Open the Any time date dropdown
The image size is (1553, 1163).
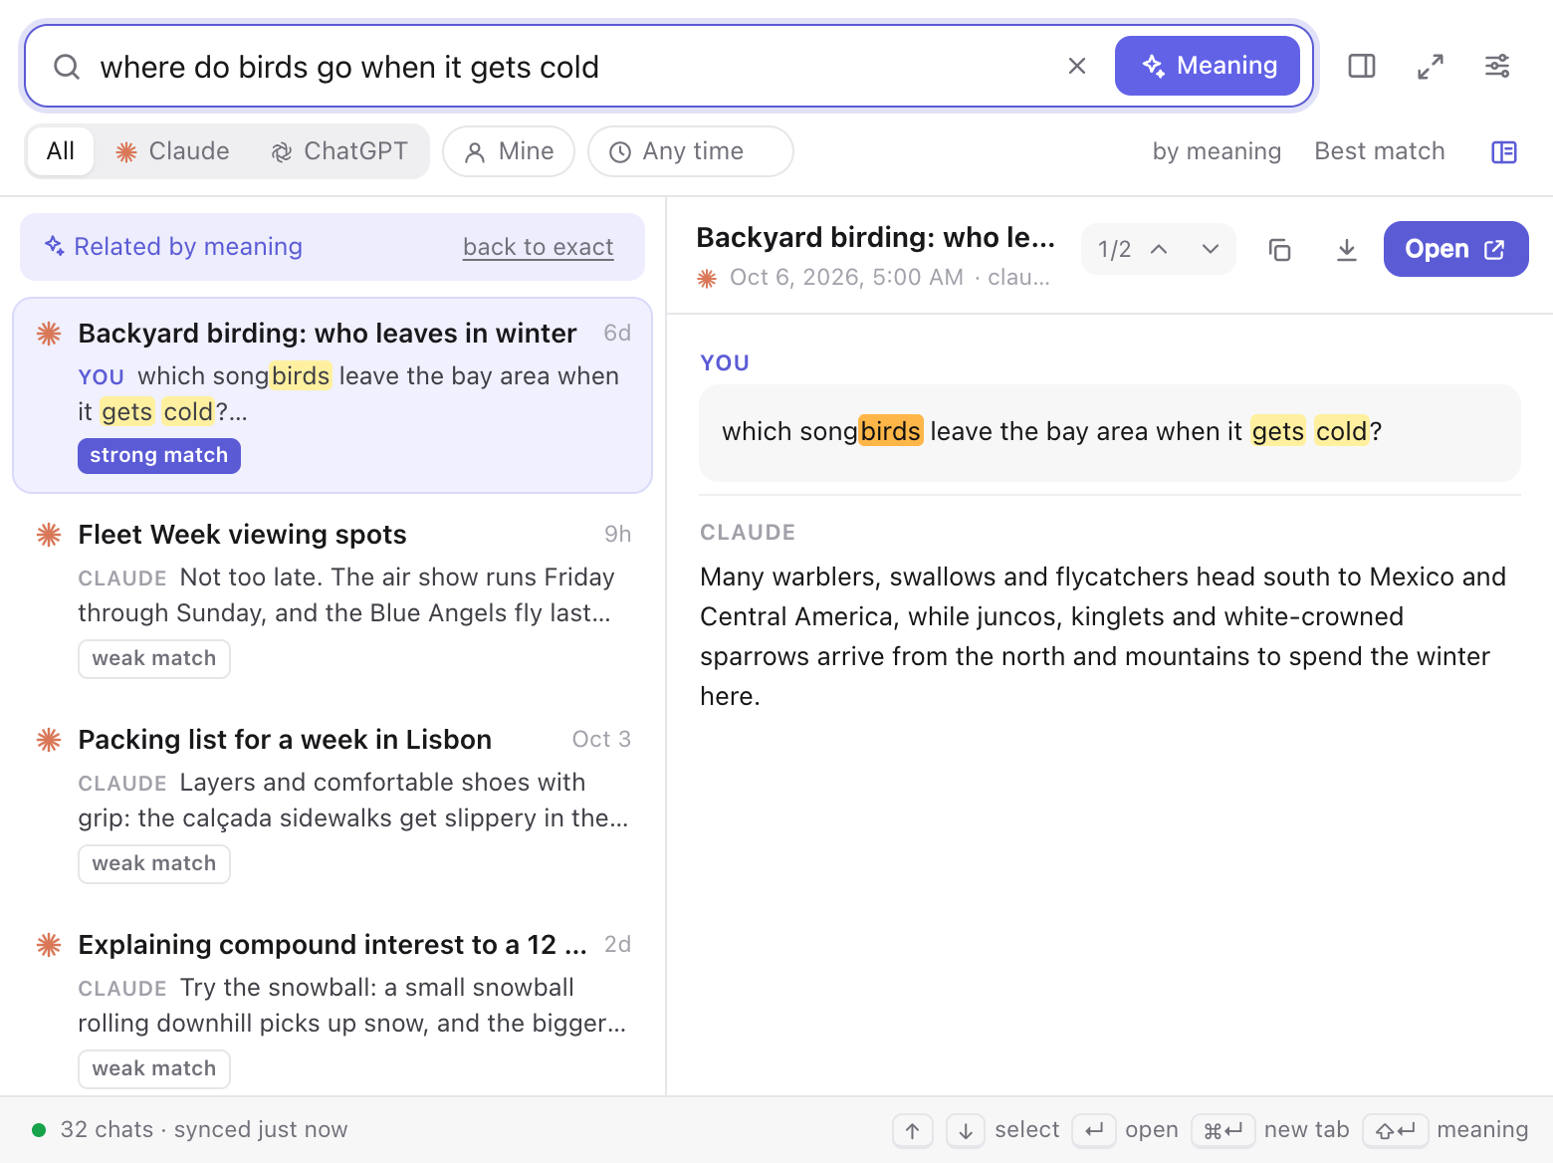coord(691,151)
